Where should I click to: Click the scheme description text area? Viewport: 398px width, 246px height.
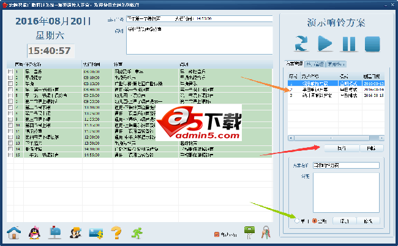tap(346, 193)
